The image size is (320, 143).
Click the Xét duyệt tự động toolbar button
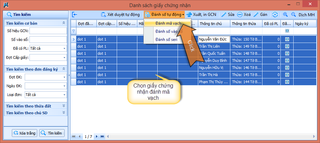click(120, 15)
